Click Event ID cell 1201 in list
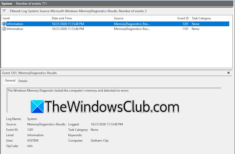 [185, 24]
